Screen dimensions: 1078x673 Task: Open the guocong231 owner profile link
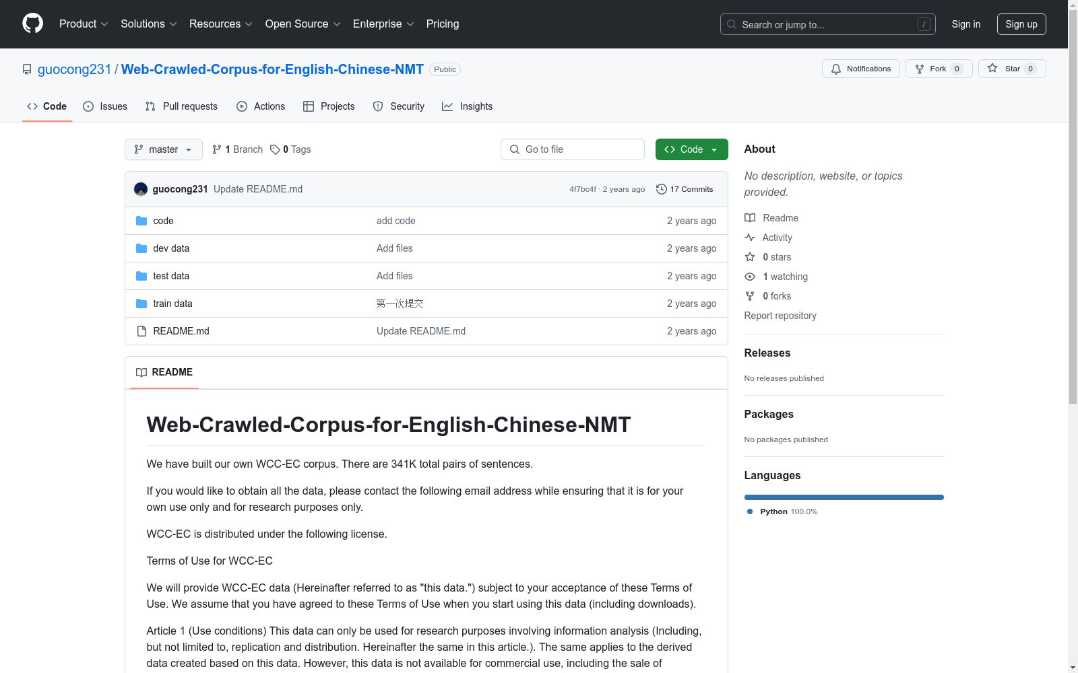click(x=74, y=69)
